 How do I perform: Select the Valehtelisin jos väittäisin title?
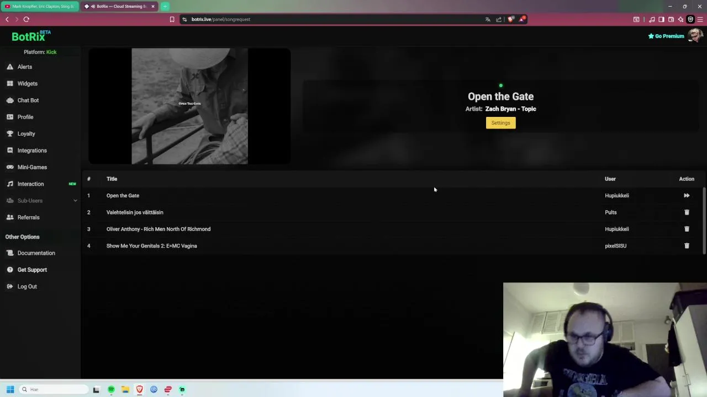point(135,212)
